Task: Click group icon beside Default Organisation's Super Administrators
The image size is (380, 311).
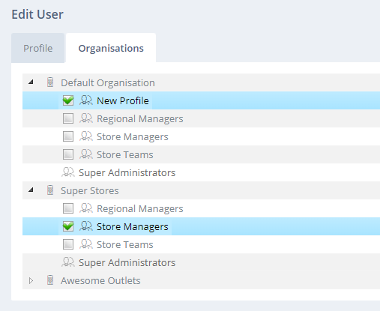Action: pos(68,172)
